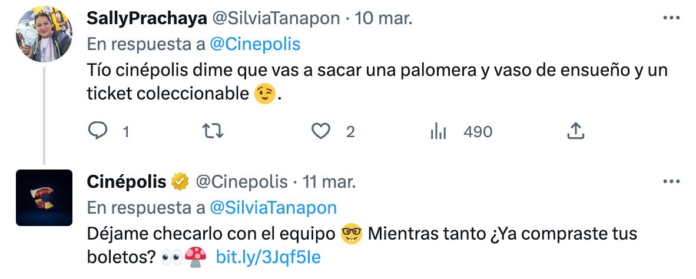Click the gold verified badge beside Cinépolis

(x=180, y=182)
